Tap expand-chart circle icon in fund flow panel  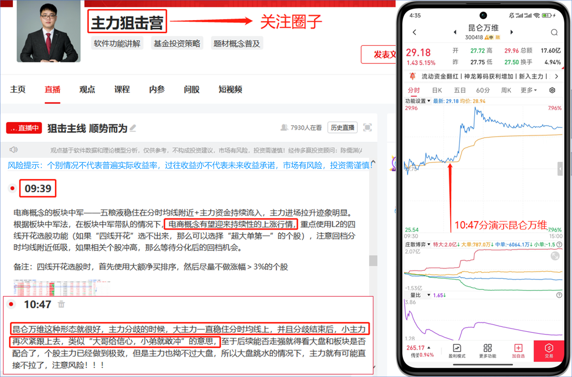click(x=555, y=256)
